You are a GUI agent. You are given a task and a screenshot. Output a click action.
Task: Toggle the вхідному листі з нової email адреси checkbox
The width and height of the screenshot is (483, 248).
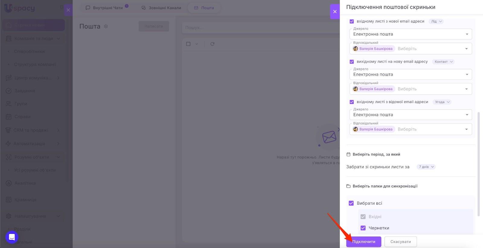coord(352,21)
